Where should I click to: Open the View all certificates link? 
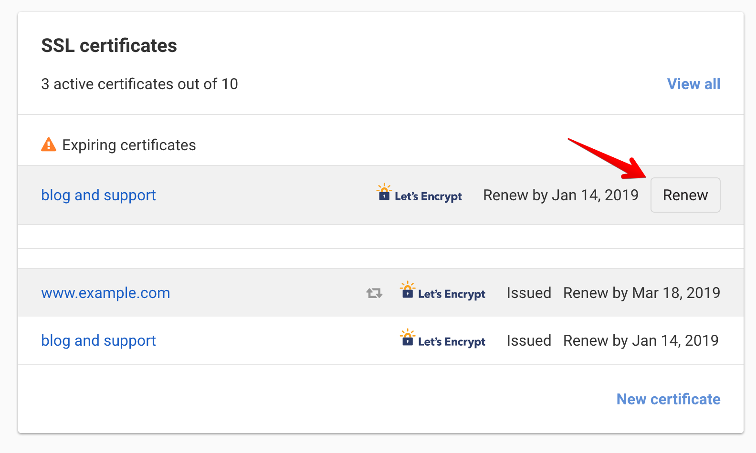click(693, 84)
